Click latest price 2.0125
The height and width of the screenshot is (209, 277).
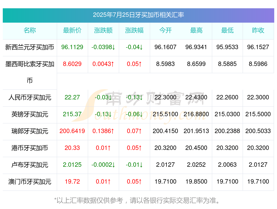point(72,165)
